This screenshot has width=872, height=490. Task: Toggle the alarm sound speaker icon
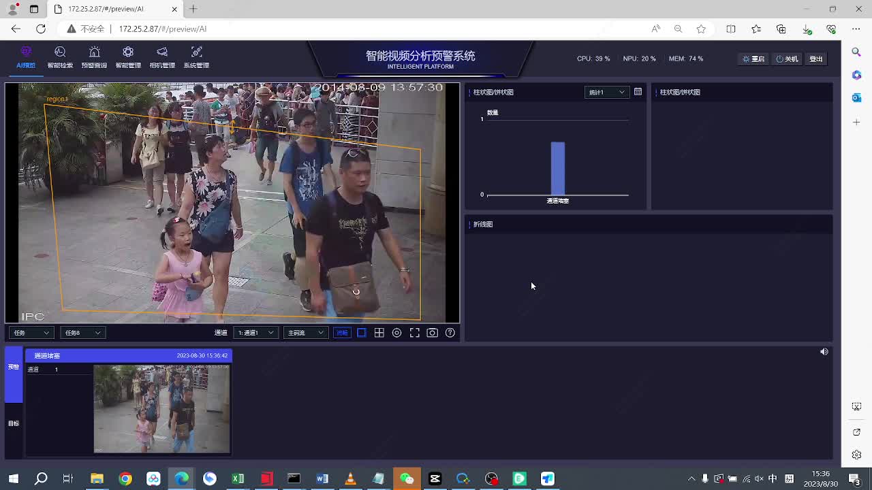[824, 352]
